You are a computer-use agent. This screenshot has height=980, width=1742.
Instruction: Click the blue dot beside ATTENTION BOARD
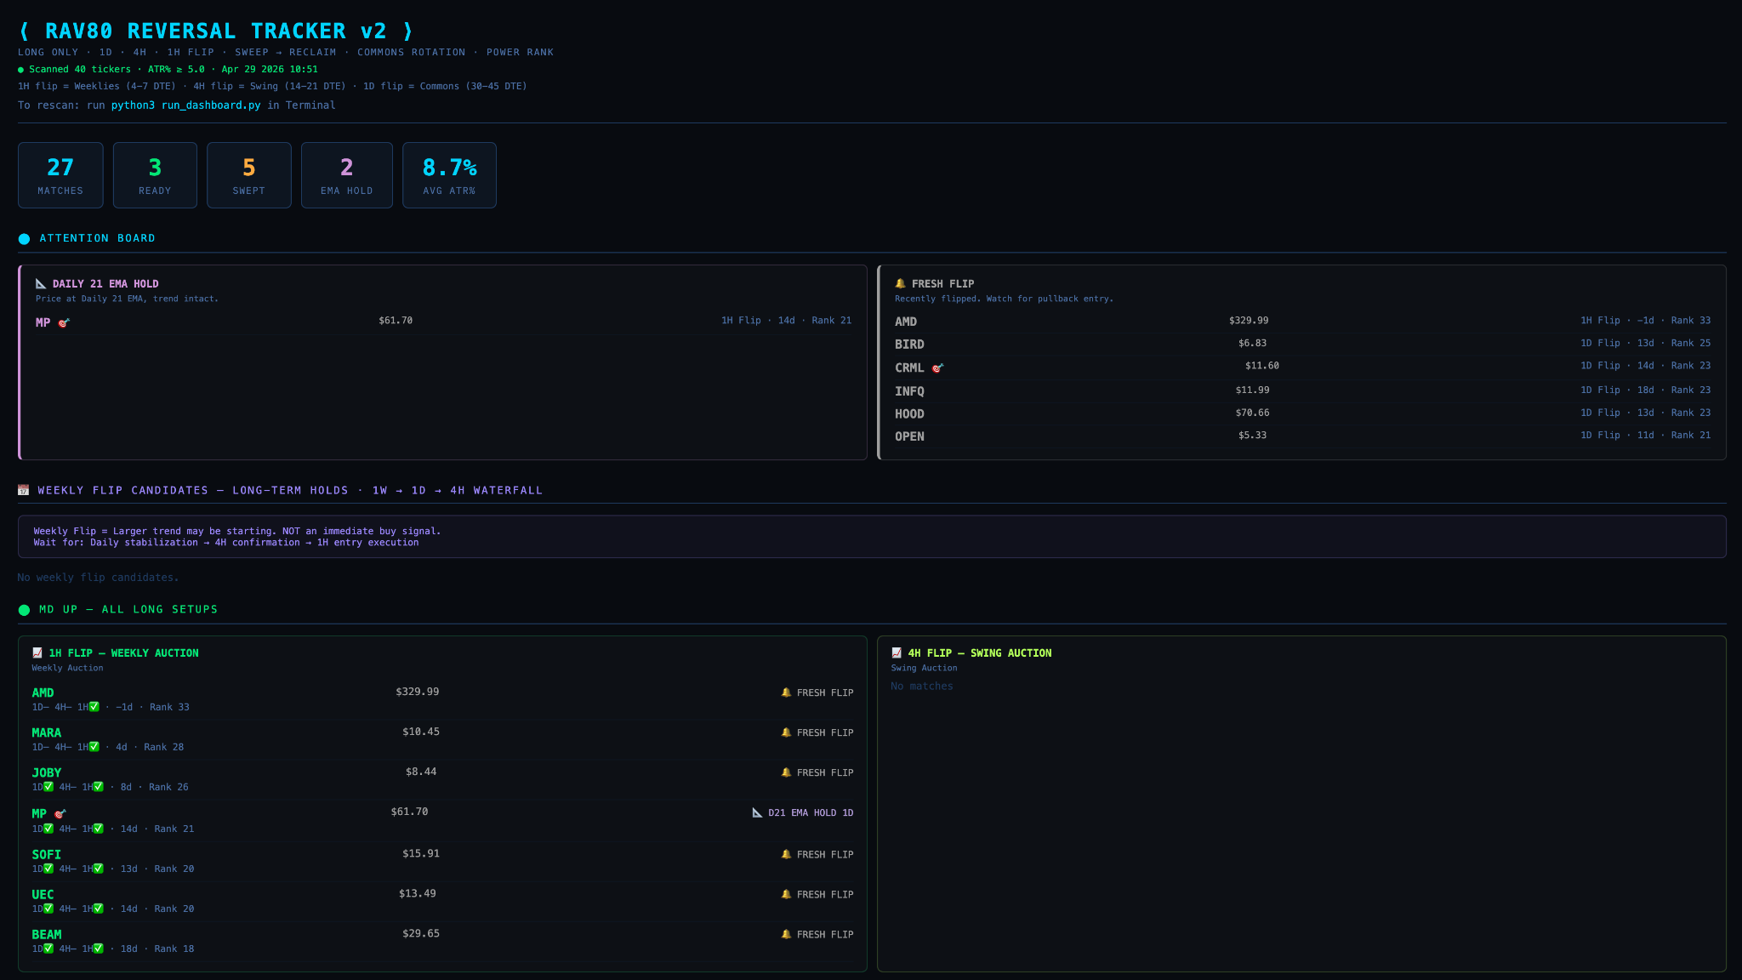click(24, 239)
